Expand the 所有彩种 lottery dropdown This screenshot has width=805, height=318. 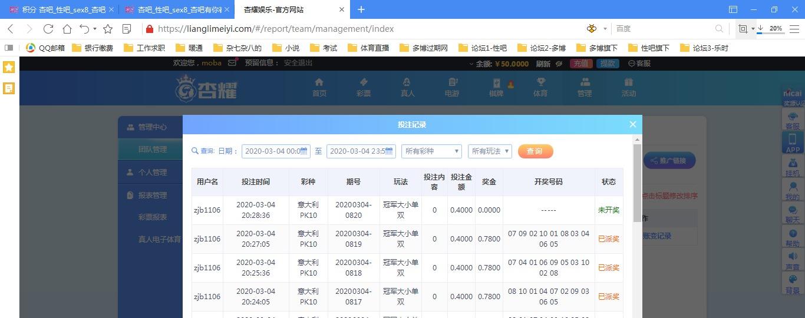point(431,151)
